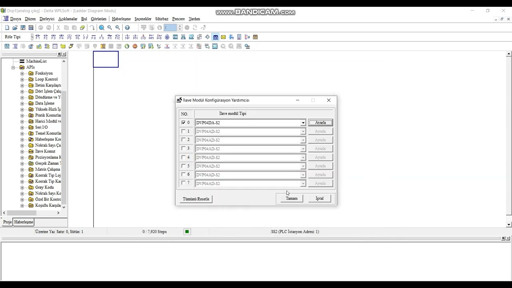The image size is (512, 288).
Task: Click the pencil edit icon in bottom toolbar
Action: point(39,46)
